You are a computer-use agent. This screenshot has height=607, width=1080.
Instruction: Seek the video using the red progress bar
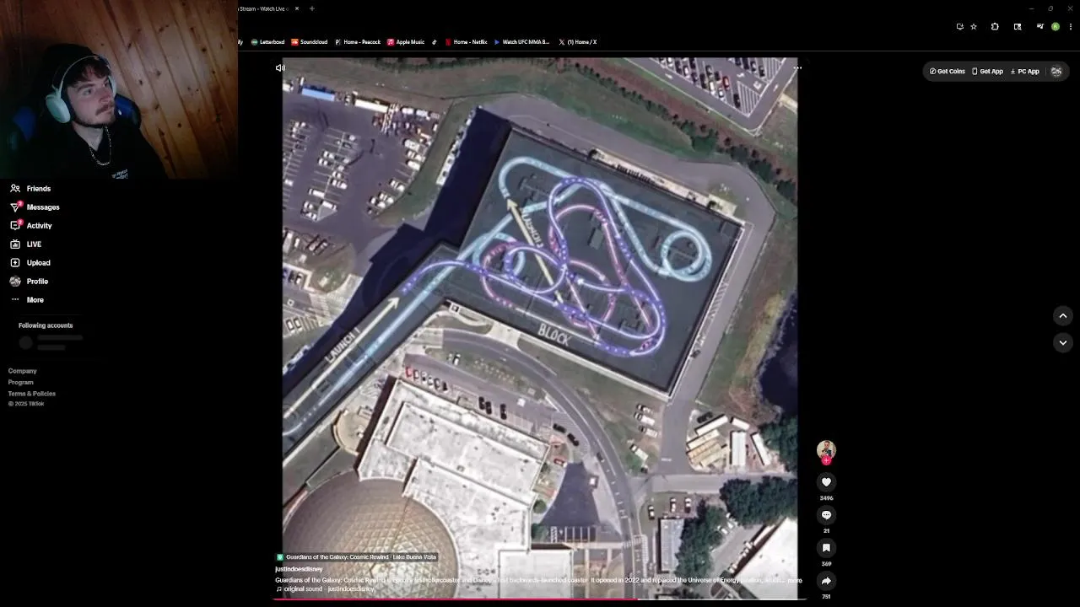540,599
